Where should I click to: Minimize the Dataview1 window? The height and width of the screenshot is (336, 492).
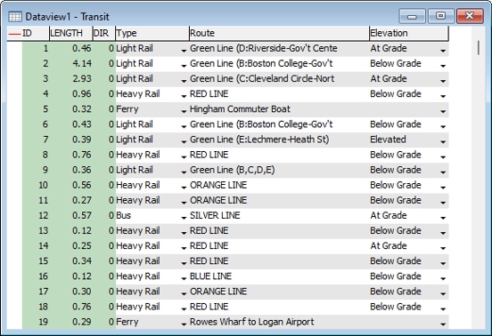[x=412, y=16]
